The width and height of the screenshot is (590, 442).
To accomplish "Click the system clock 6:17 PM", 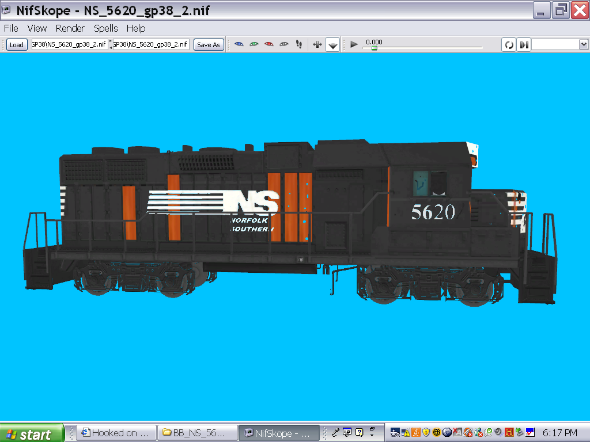I will click(560, 433).
